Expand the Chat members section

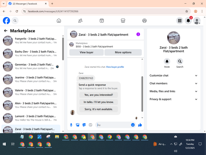pos(173,83)
